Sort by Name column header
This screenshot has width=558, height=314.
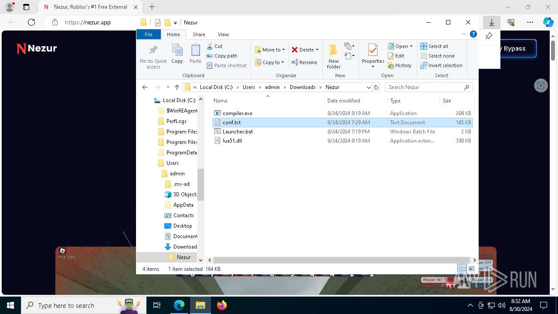268,101
